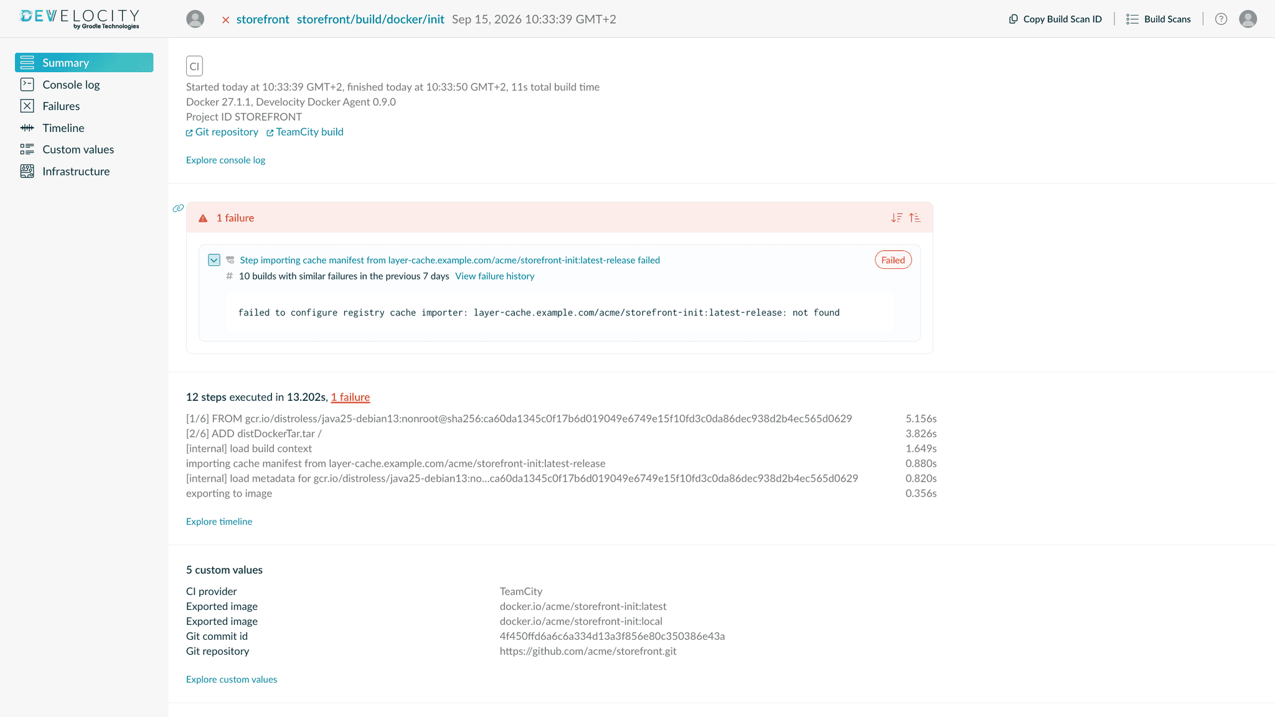
Task: Collapse the cache manifest failure details
Action: click(x=214, y=260)
